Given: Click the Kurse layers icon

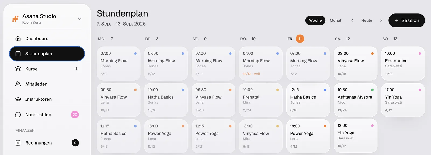Looking at the screenshot, I should point(18,69).
